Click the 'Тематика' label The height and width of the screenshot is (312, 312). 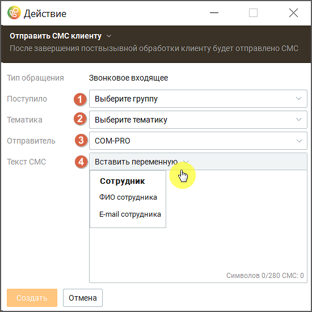[x=24, y=120]
